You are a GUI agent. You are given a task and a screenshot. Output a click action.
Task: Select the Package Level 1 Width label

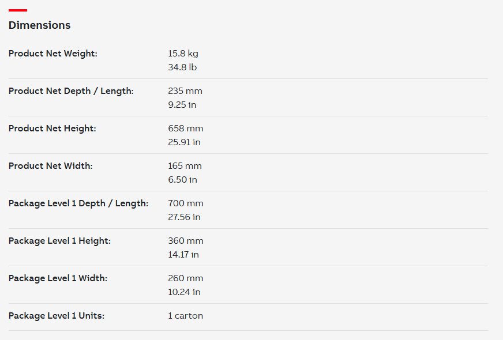click(58, 278)
